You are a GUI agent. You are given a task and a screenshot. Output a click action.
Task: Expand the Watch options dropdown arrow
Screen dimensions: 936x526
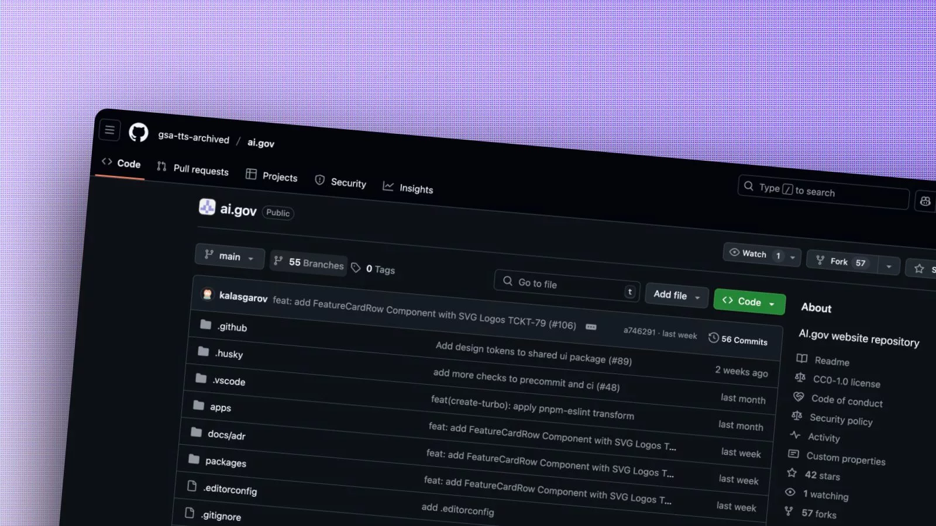793,257
